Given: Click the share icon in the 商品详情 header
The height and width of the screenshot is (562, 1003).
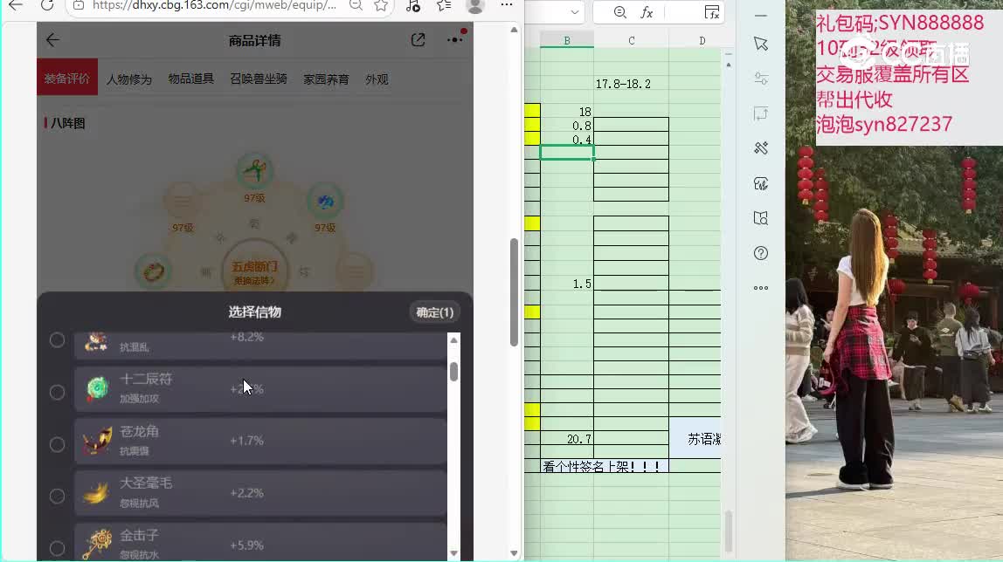Looking at the screenshot, I should pos(418,40).
